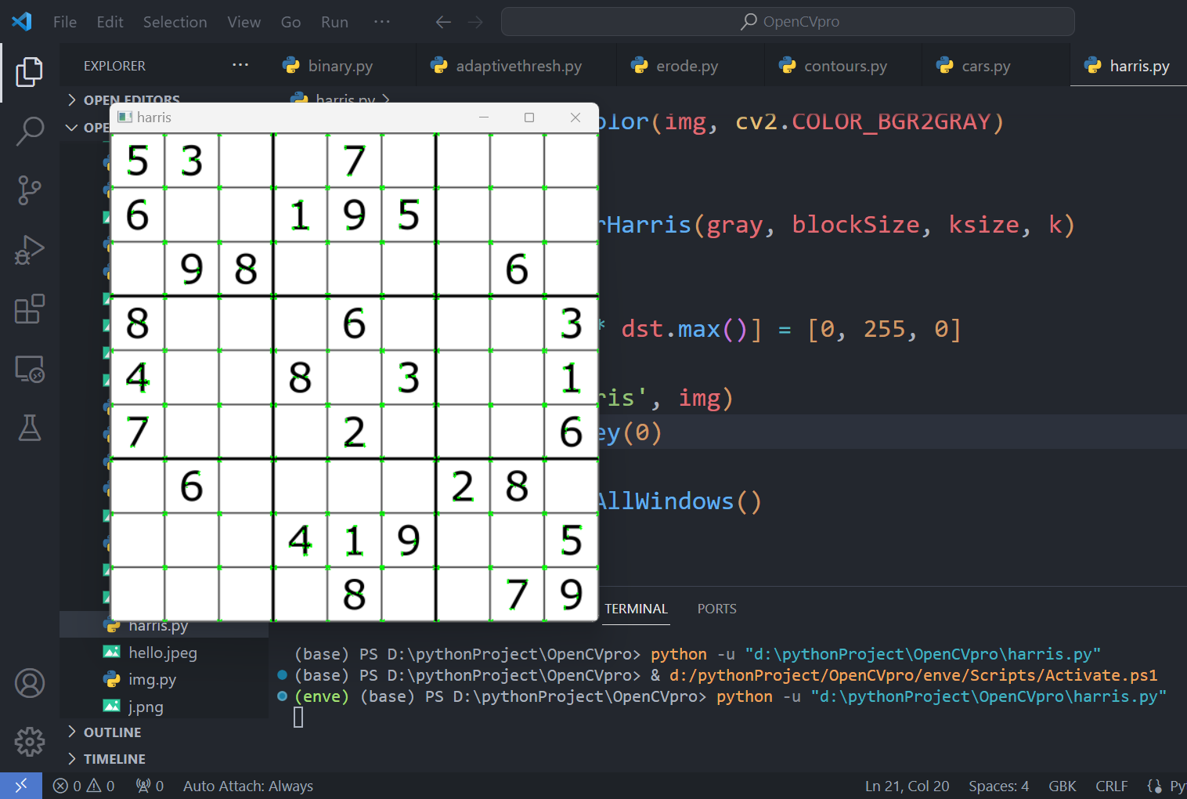Click the VS Code logo icon
The image size is (1187, 799).
22,21
